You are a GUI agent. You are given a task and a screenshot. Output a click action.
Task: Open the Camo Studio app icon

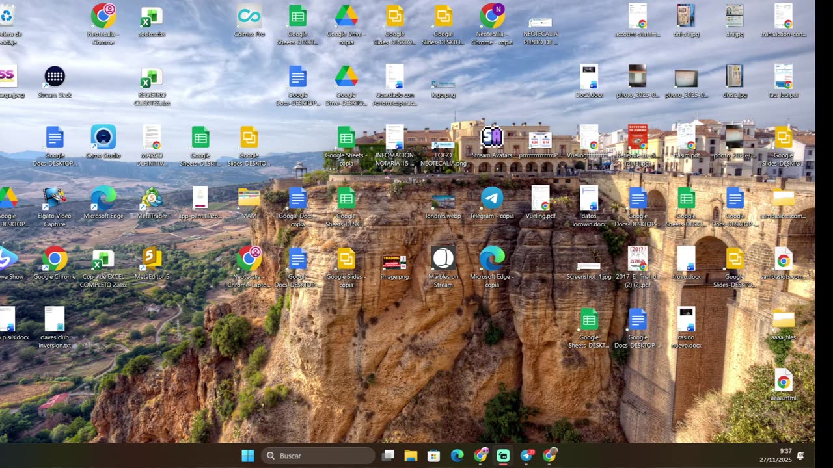click(x=103, y=137)
